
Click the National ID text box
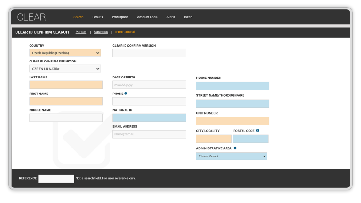tap(149, 118)
